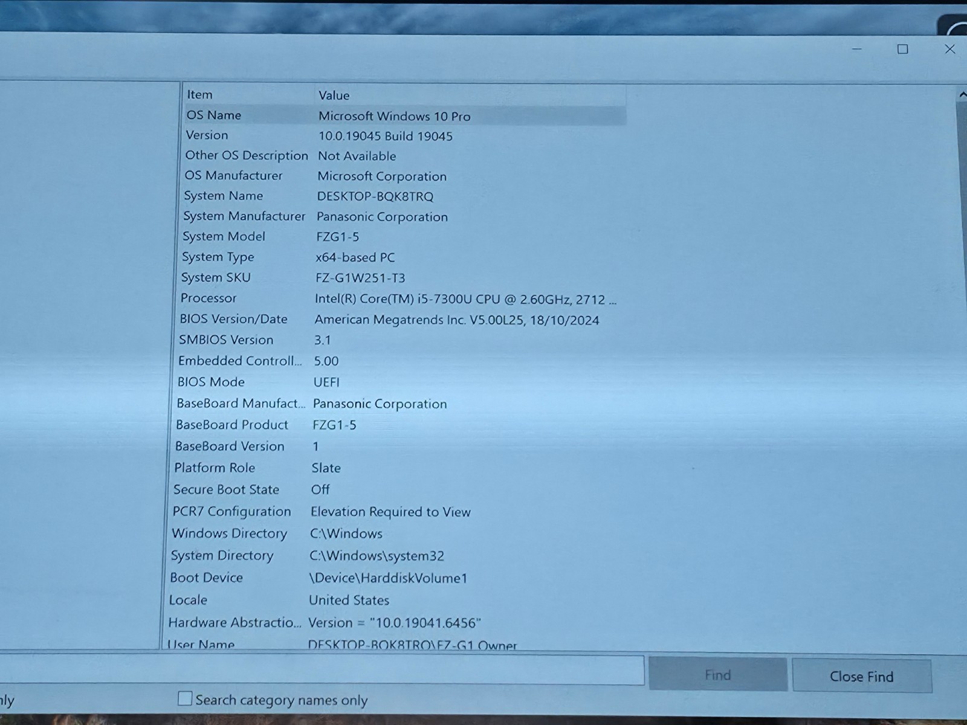967x725 pixels.
Task: Select the BaseBoard Manufacturer row
Action: tap(401, 403)
